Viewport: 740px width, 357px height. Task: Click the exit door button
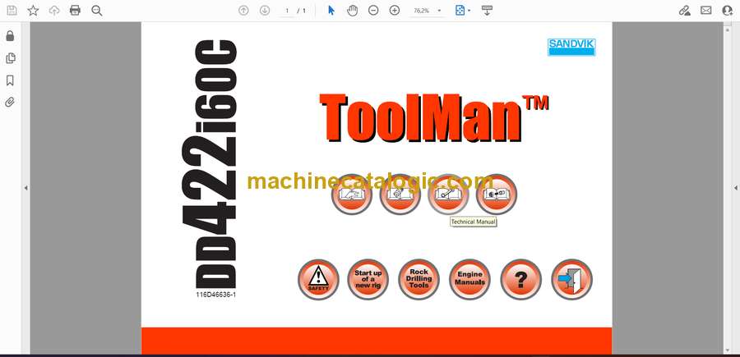coord(571,279)
